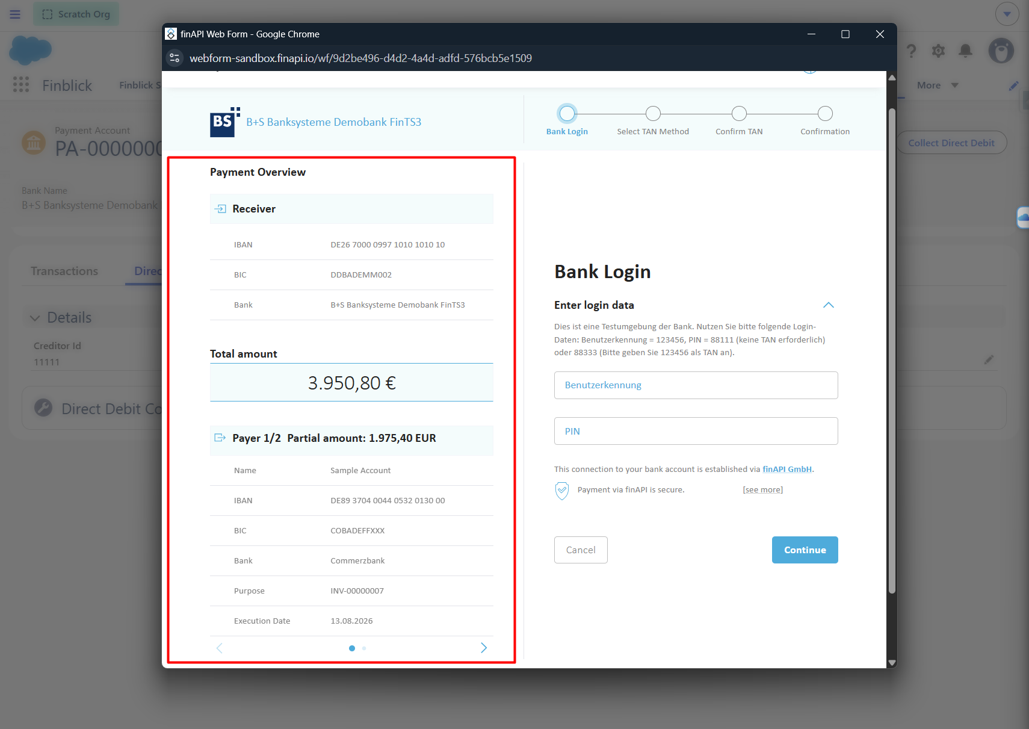Click the see more link
Image resolution: width=1029 pixels, height=729 pixels.
pos(763,489)
